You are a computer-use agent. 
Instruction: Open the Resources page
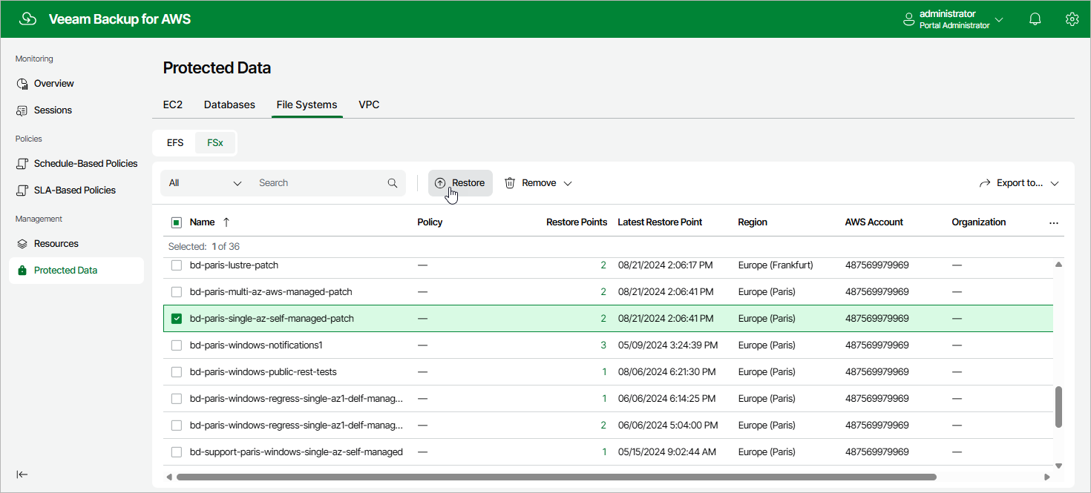[x=56, y=244]
